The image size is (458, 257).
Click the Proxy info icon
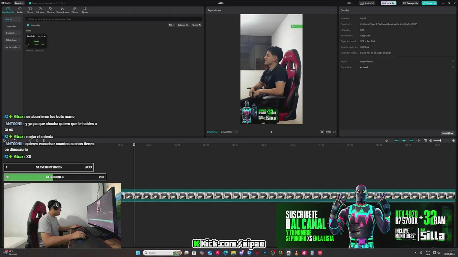coord(453,61)
